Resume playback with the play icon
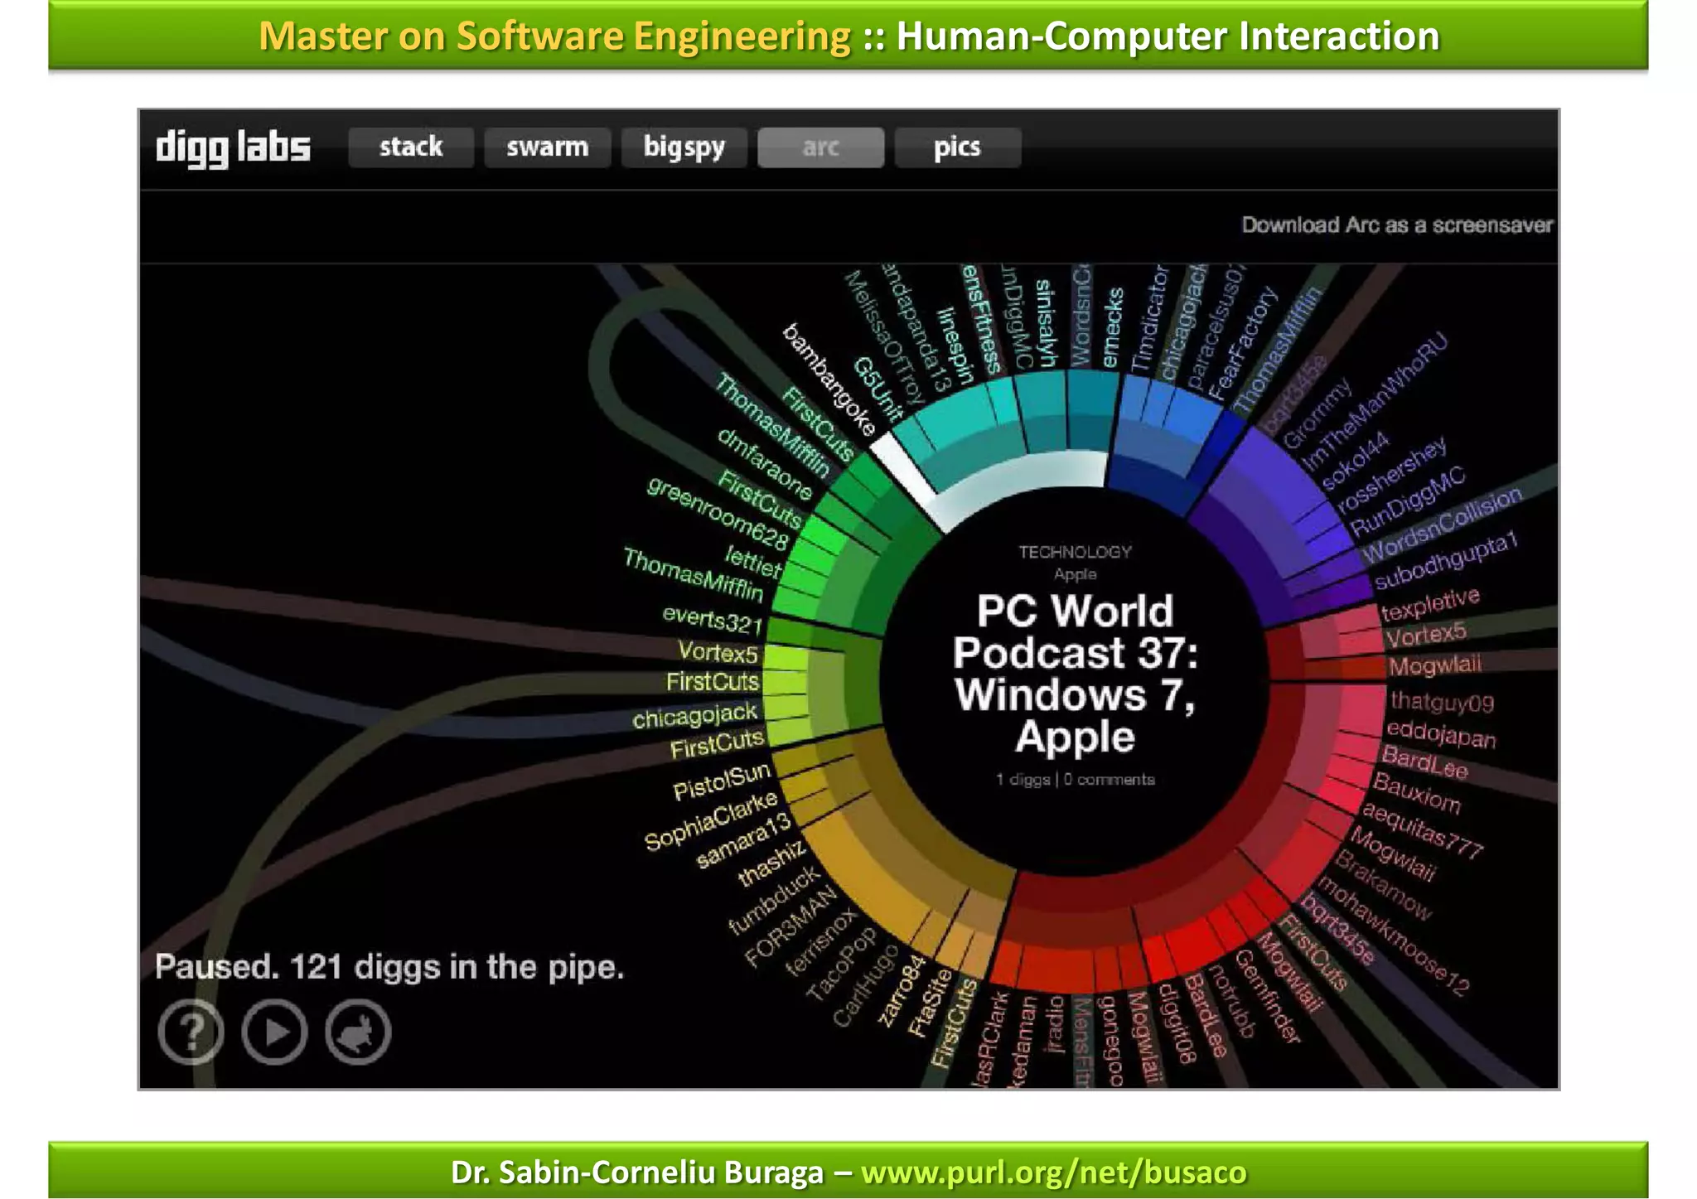Screen dimensions: 1697x1199 coord(275,1032)
